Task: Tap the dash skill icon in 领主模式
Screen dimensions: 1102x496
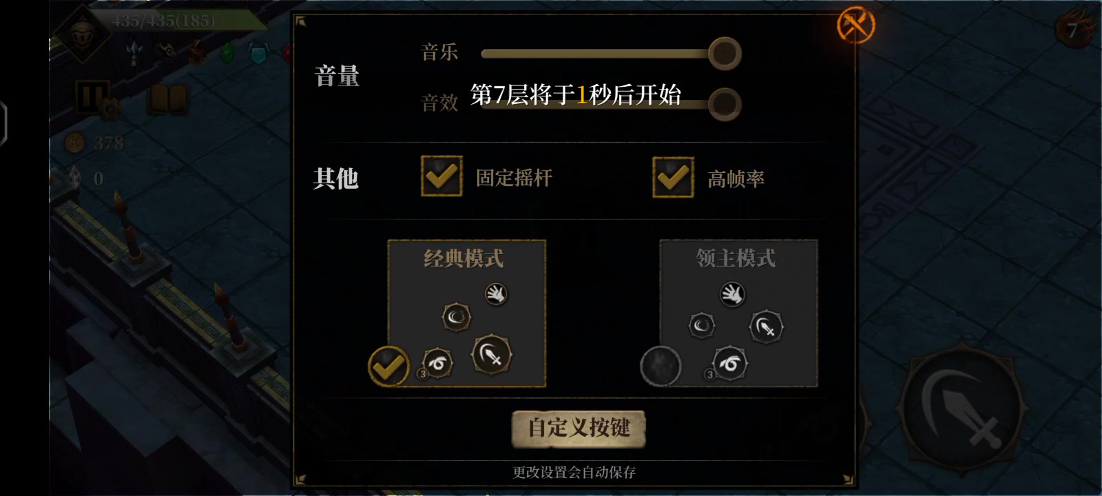Action: click(x=730, y=363)
